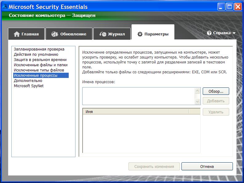Click the house icon on Главная tab
The height and width of the screenshot is (183, 244).
[17, 34]
